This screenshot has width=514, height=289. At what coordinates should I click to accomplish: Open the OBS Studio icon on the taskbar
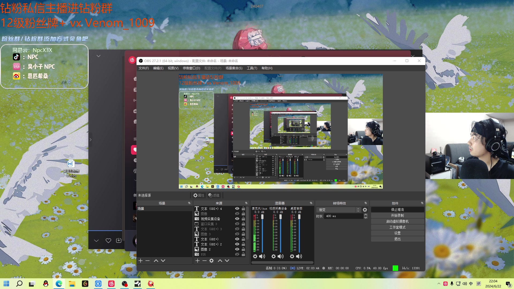(124, 284)
